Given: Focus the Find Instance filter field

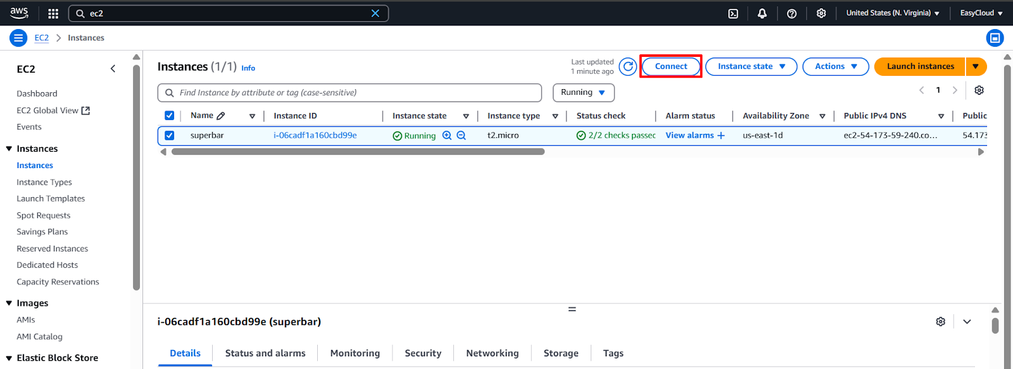Looking at the screenshot, I should (349, 93).
